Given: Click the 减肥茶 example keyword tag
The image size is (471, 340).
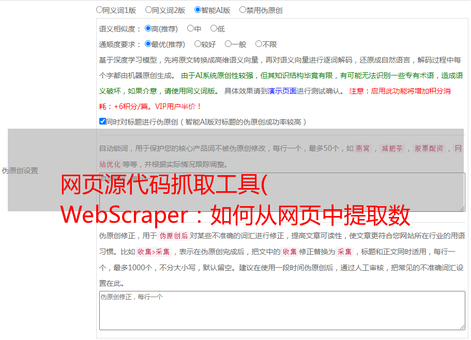Looking at the screenshot, I should 392,148.
